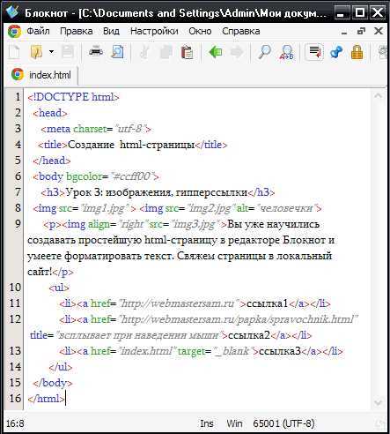Image resolution: width=390 pixels, height=434 pixels.
Task: Click the <!DOCTYPE html> line
Action: click(73, 97)
